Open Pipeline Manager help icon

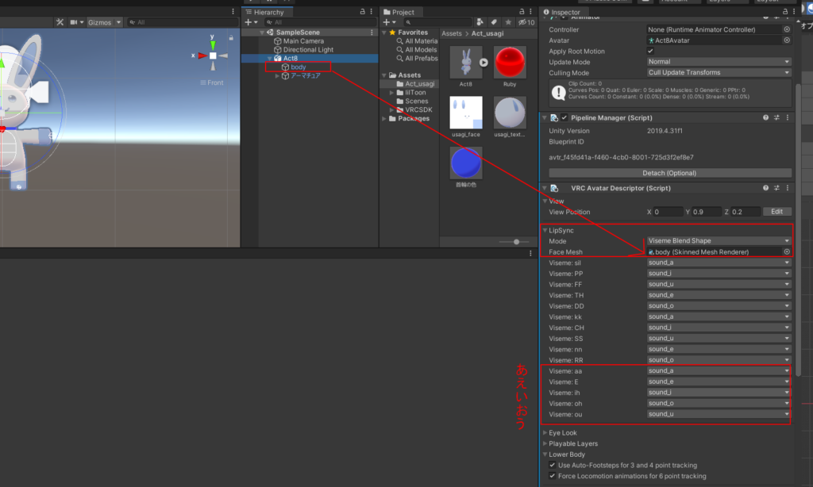pos(765,117)
